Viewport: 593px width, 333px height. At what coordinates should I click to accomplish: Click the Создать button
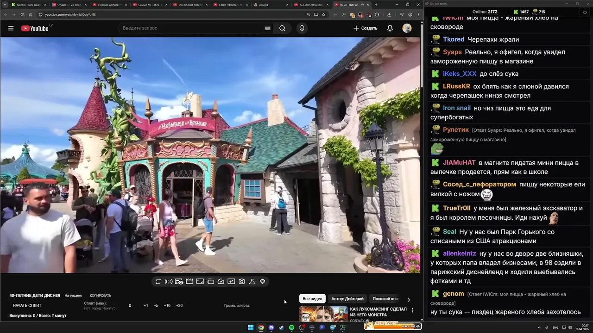[x=366, y=28]
